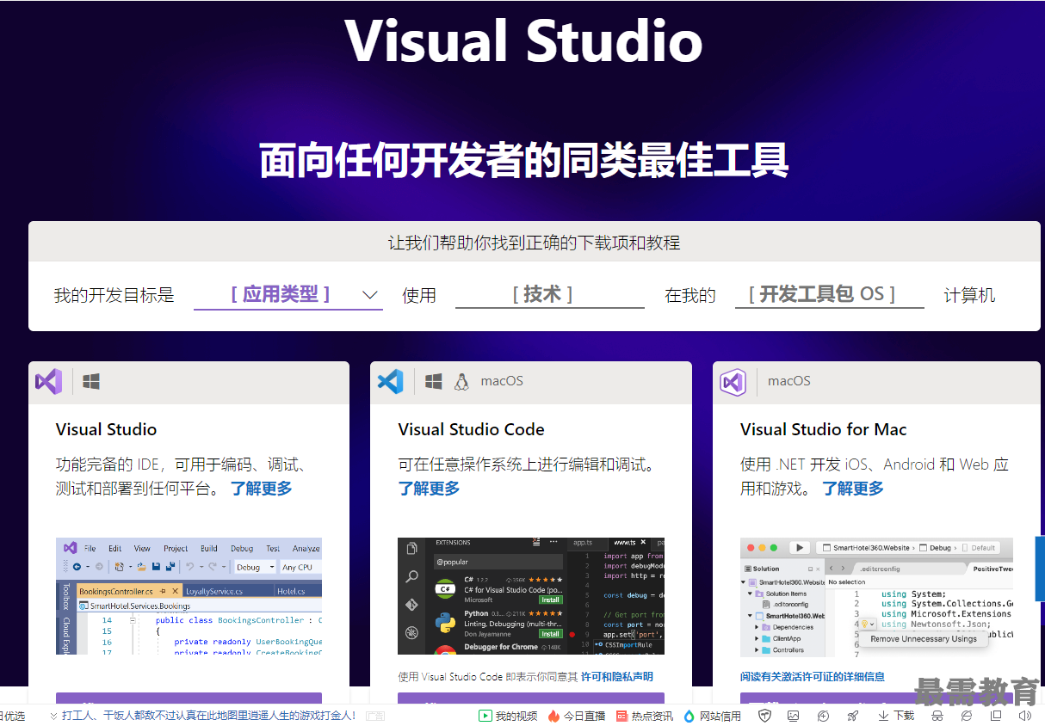
Task: Click the Visual Studio IDE screenshot thumbnail
Action: pos(189,596)
